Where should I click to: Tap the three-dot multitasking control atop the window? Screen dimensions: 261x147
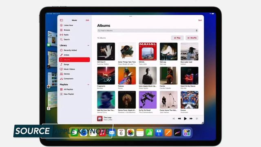[130, 16]
